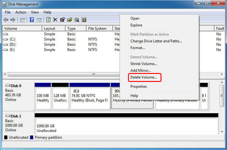Click the open folder toolbar icon
The image size is (227, 150).
[70, 20]
